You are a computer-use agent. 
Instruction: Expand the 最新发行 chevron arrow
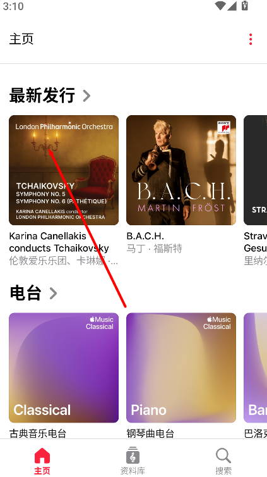pyautogui.click(x=86, y=96)
